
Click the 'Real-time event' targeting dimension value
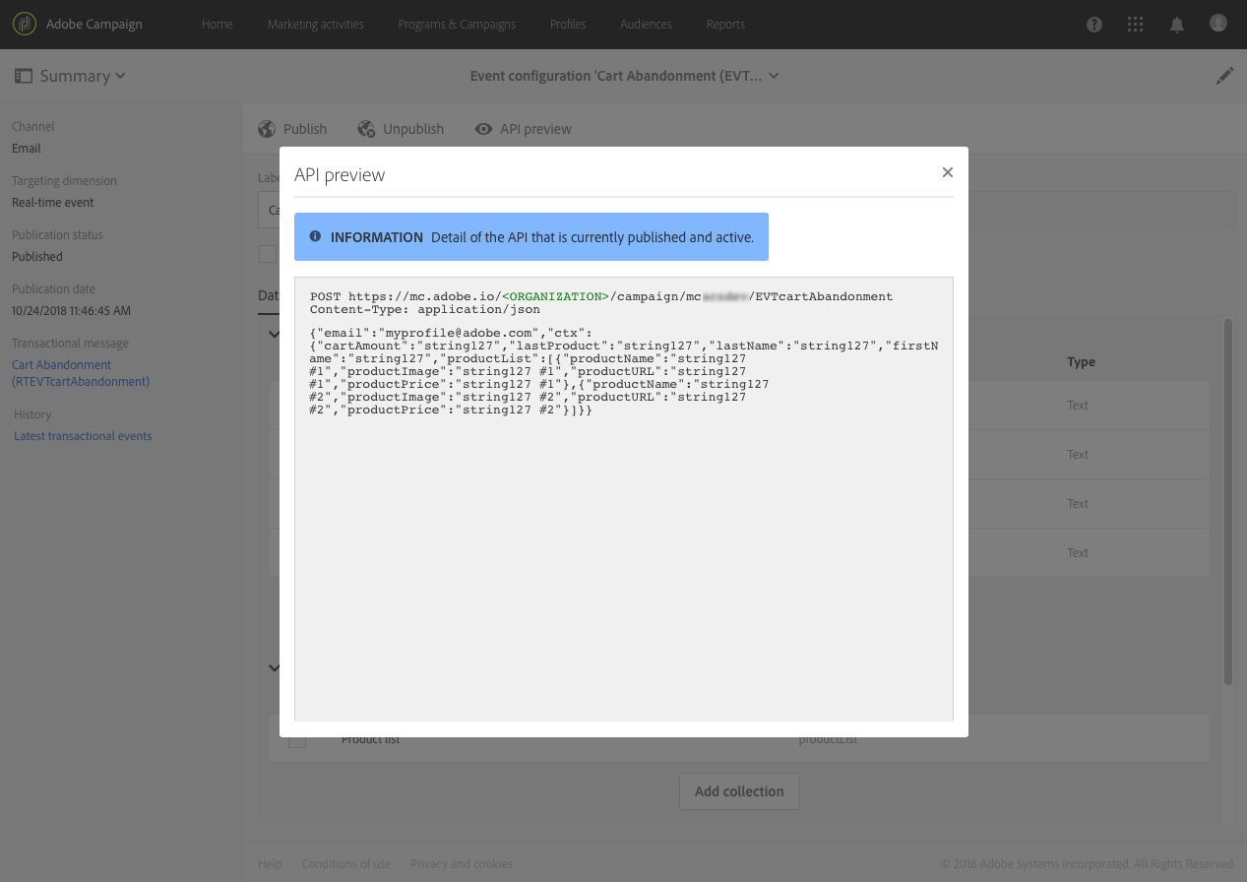tap(53, 203)
